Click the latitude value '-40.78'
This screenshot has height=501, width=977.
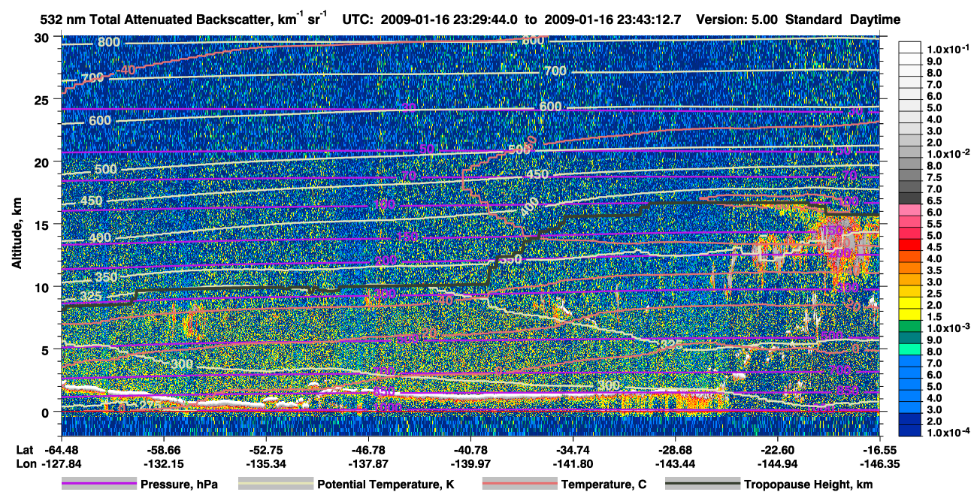tap(470, 450)
